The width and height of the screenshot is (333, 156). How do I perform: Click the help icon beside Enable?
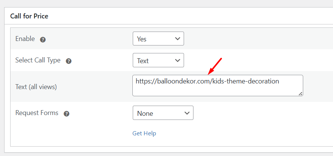[x=43, y=39]
